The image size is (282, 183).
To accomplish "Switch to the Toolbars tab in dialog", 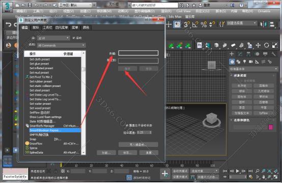I will (x=47, y=27).
